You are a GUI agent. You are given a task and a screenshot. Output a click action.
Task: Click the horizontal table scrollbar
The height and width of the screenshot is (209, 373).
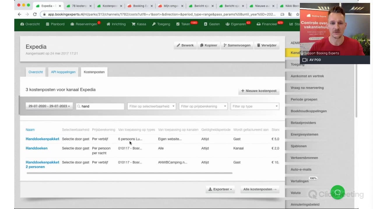129,173
